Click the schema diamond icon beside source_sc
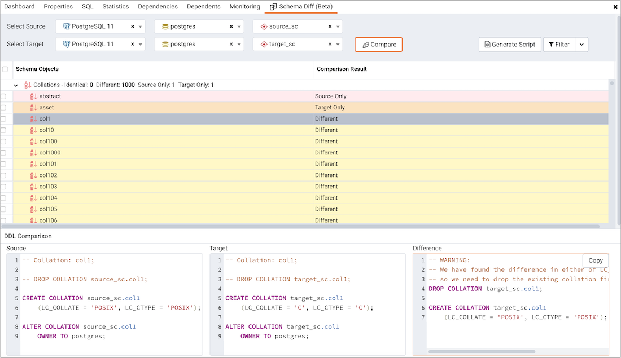The height and width of the screenshot is (358, 621). click(x=264, y=26)
